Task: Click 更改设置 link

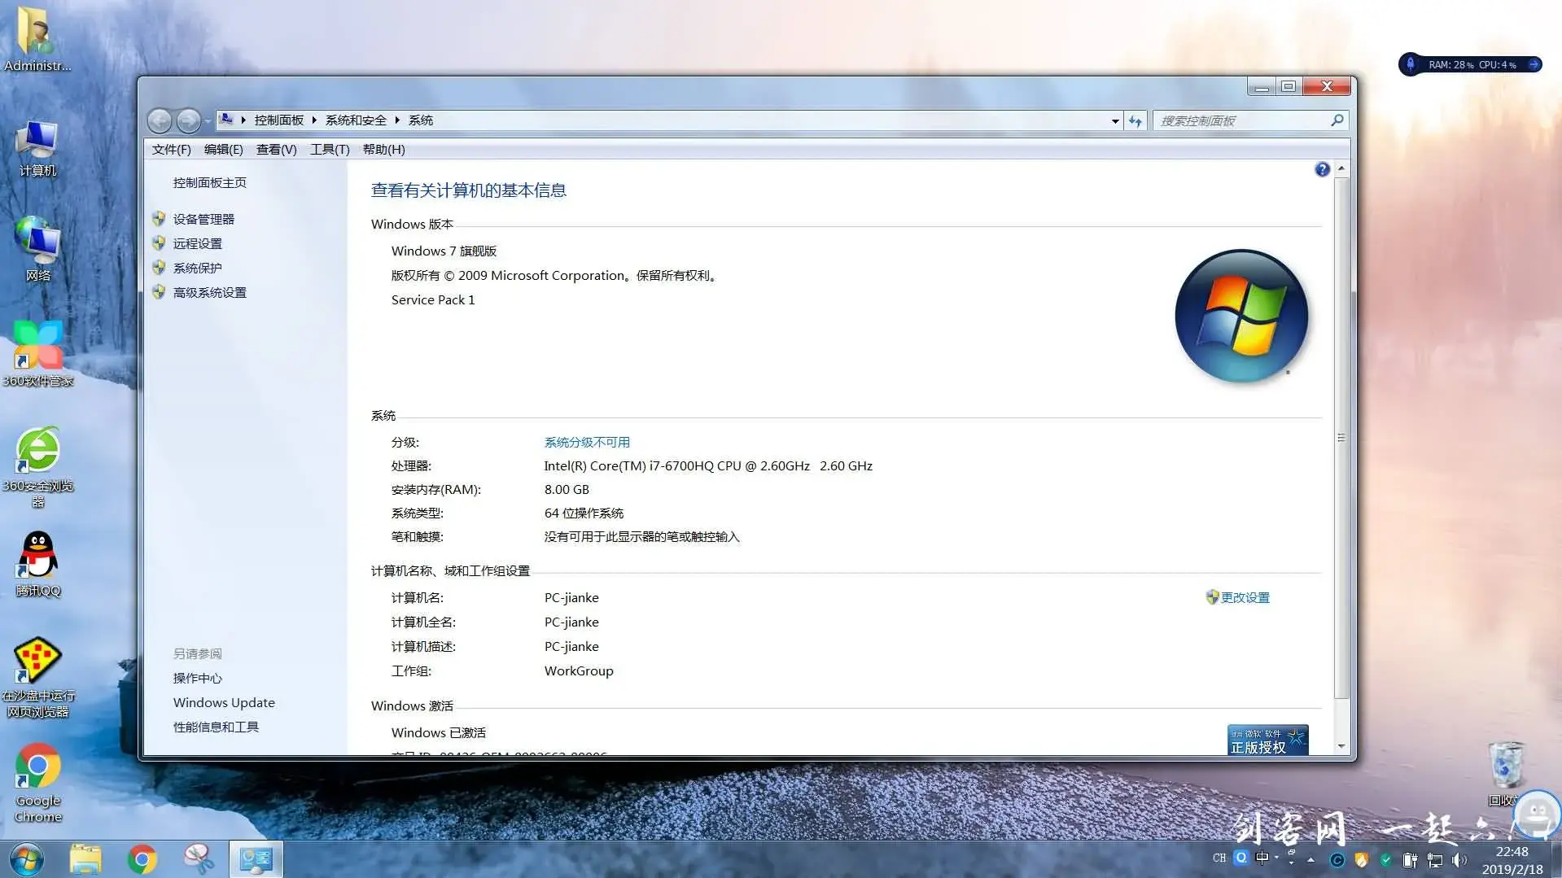Action: [1245, 597]
